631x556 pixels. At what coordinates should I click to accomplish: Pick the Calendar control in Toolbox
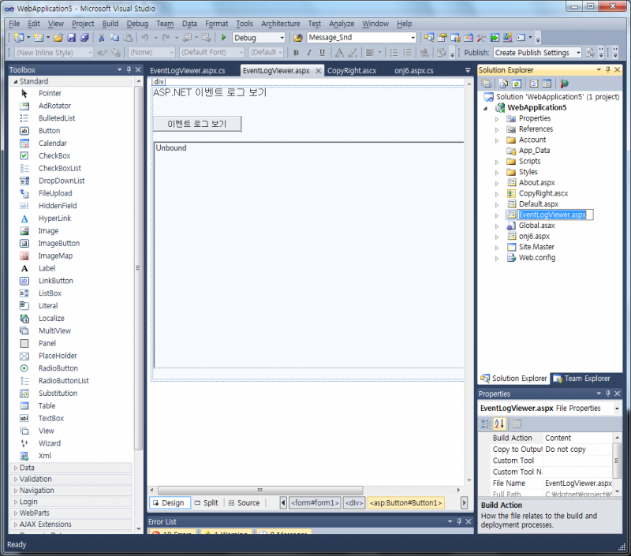[x=52, y=144]
